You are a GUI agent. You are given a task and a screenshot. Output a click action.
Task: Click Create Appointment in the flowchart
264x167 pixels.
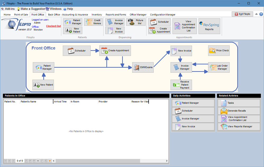point(115,51)
